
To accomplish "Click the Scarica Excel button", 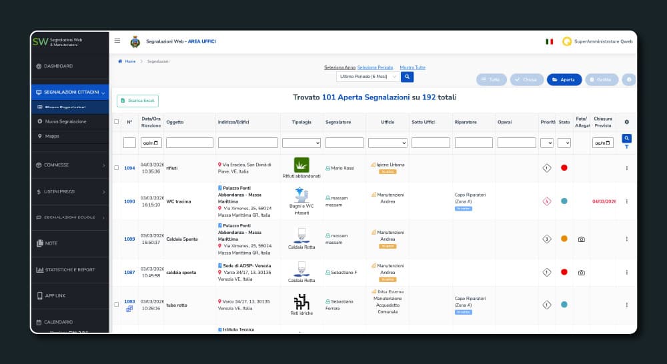I will (x=138, y=101).
